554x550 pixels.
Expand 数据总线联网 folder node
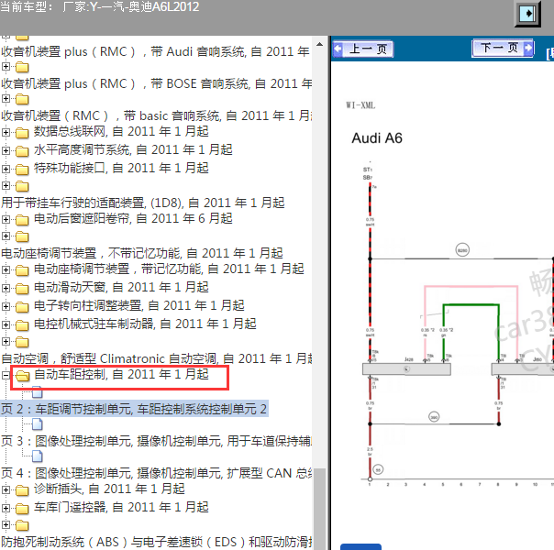(x=6, y=132)
